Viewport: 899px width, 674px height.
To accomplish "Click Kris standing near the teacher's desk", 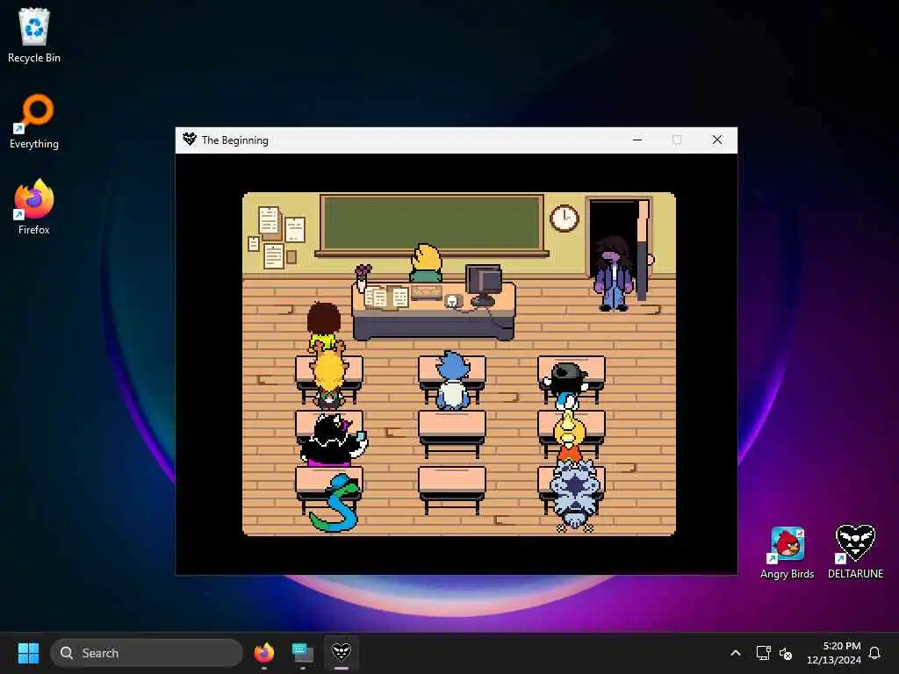I will [324, 326].
